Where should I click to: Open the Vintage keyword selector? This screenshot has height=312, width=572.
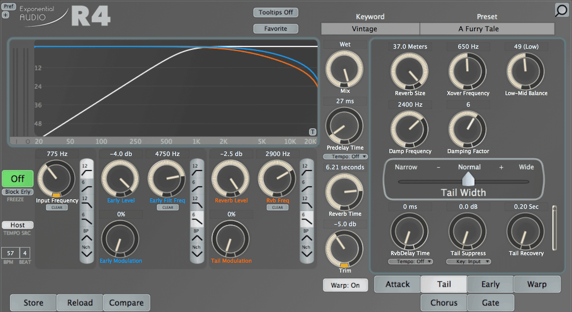(370, 29)
